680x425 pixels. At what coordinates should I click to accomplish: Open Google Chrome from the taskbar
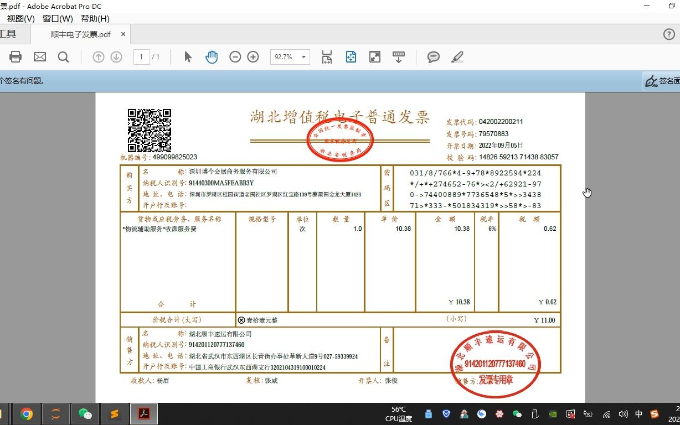pyautogui.click(x=27, y=414)
